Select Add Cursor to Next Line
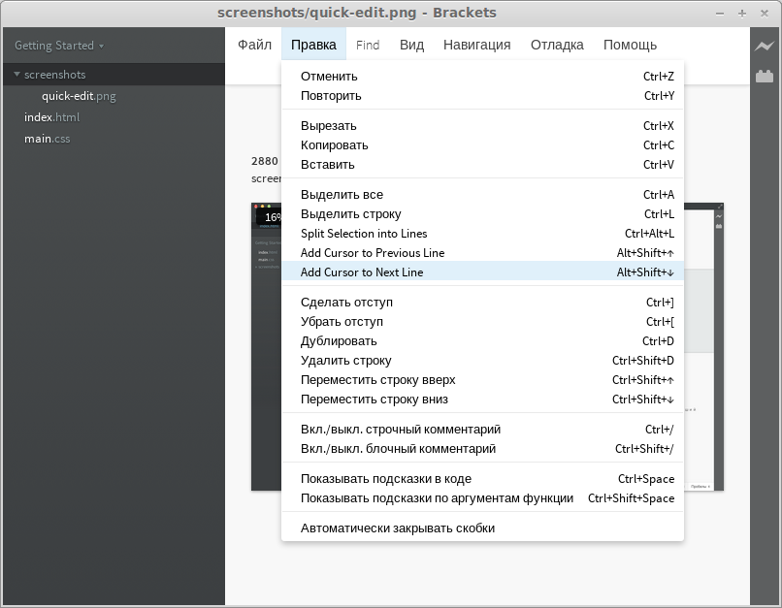782x608 pixels. tap(482, 272)
